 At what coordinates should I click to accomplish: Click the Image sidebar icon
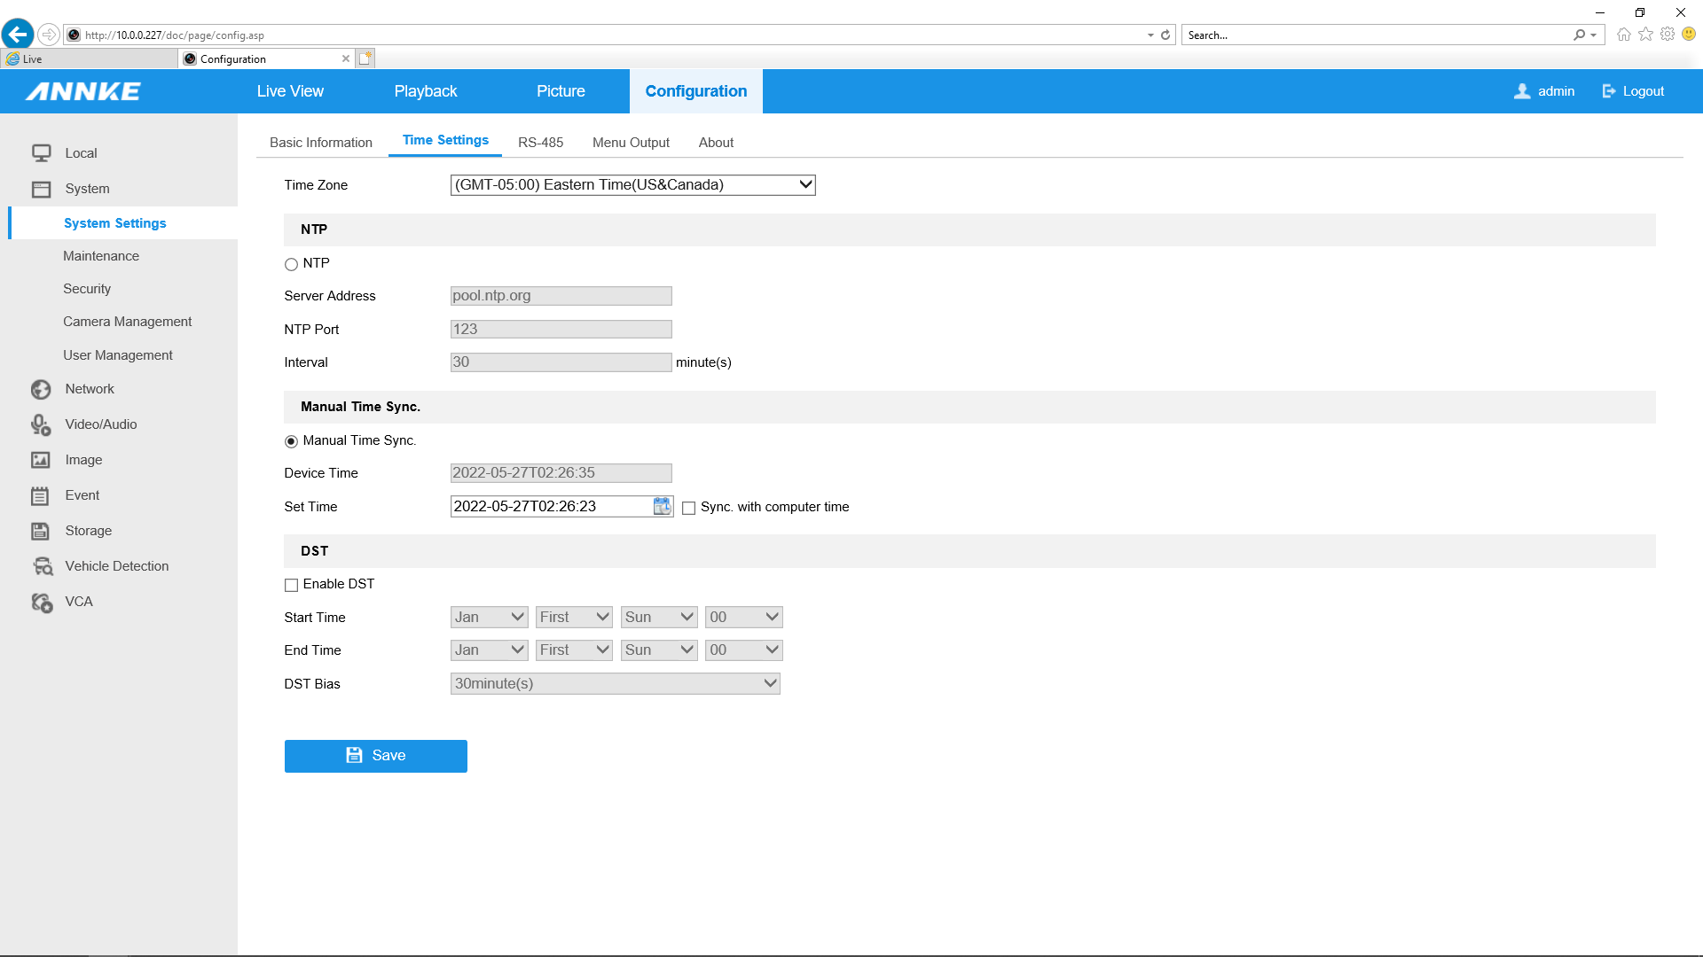tap(41, 460)
